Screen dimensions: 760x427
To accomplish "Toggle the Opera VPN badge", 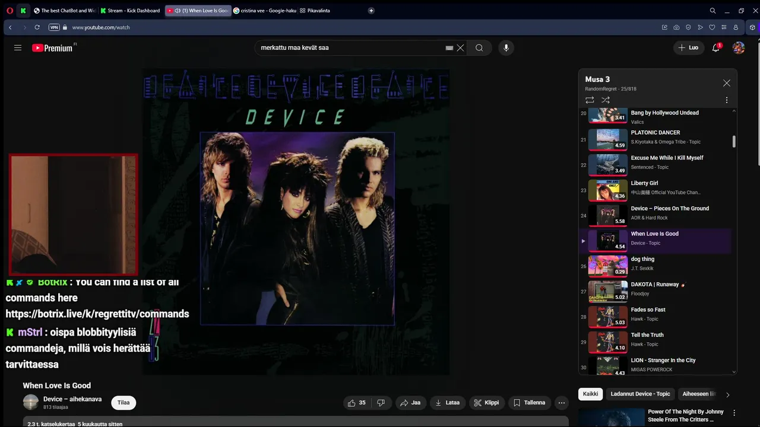I will 54,27.
